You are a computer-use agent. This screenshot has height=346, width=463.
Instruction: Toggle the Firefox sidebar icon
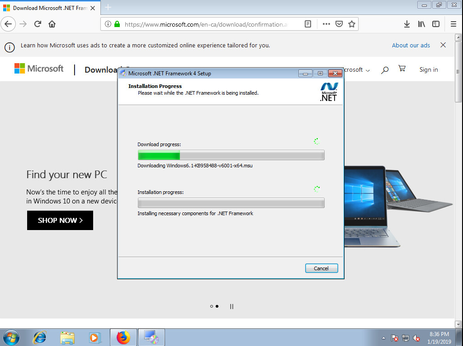click(436, 24)
